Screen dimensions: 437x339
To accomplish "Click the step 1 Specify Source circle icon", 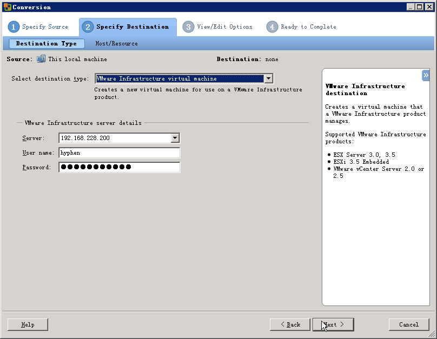I will 14,27.
